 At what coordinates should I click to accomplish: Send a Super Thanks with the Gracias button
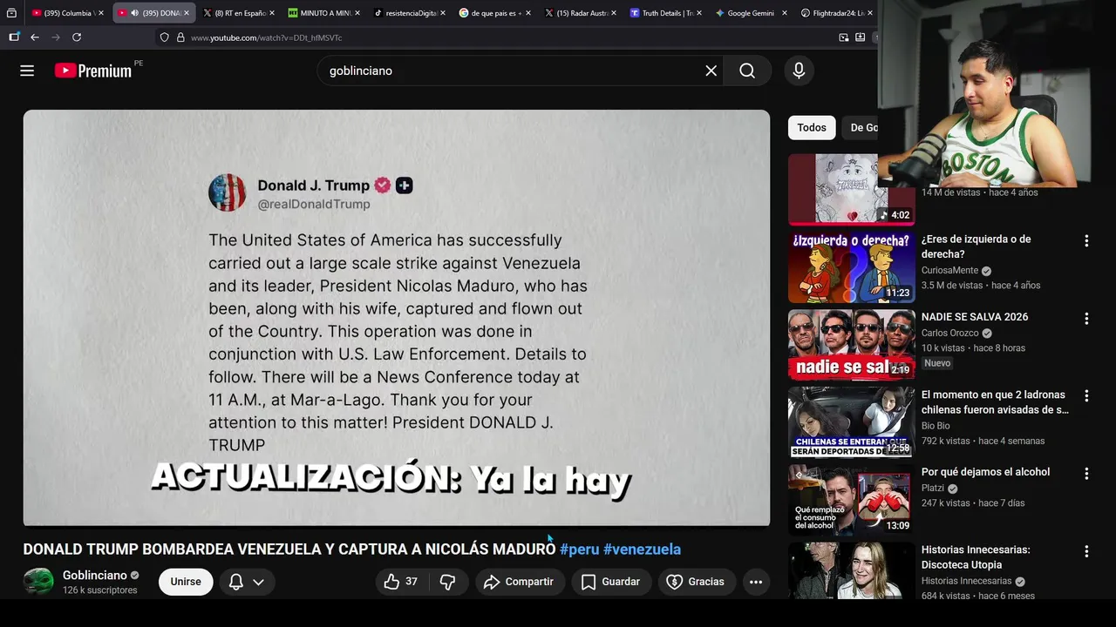pyautogui.click(x=696, y=582)
